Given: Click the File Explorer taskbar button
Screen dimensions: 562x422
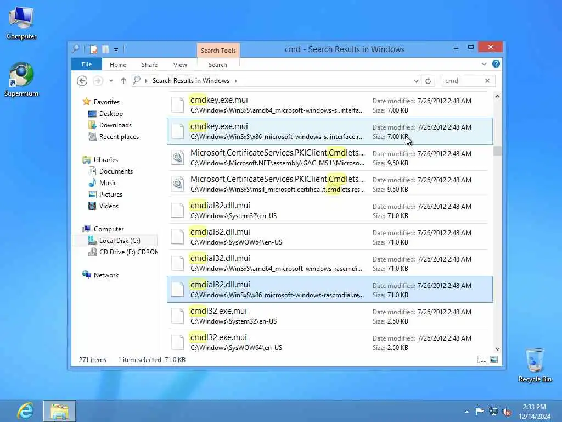Looking at the screenshot, I should coord(59,411).
